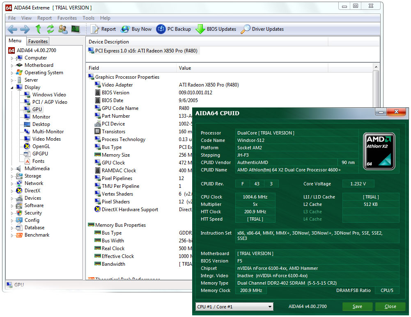Open the monitor diagnostics icon in toolbar
The height and width of the screenshot is (317, 411).
[x=76, y=29]
